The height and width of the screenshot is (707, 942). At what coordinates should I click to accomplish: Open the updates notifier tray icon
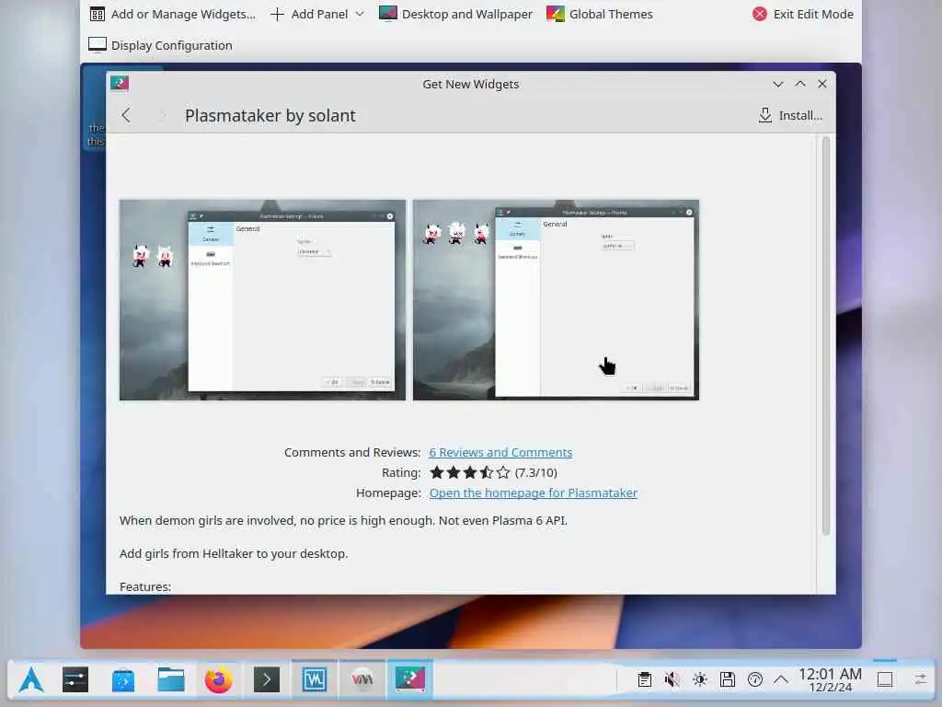pyautogui.click(x=755, y=680)
